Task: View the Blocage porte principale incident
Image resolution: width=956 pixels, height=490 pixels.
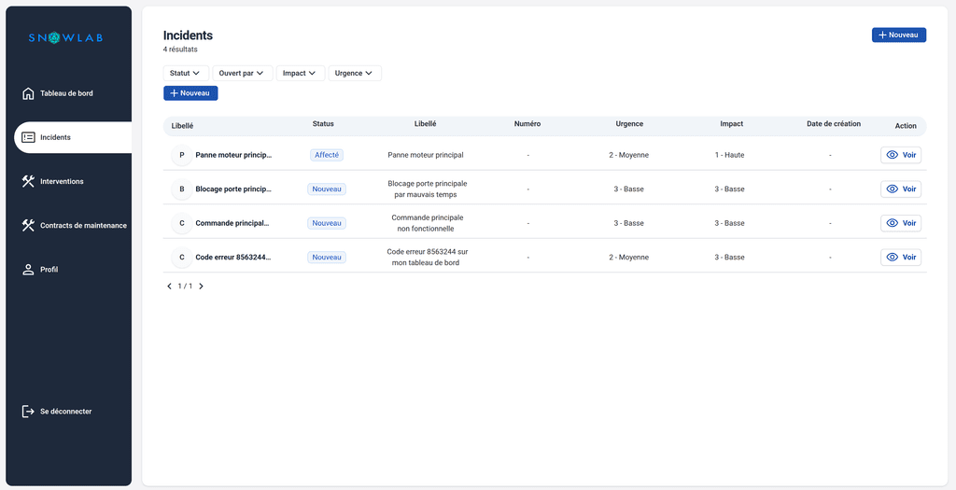Action: click(x=901, y=189)
